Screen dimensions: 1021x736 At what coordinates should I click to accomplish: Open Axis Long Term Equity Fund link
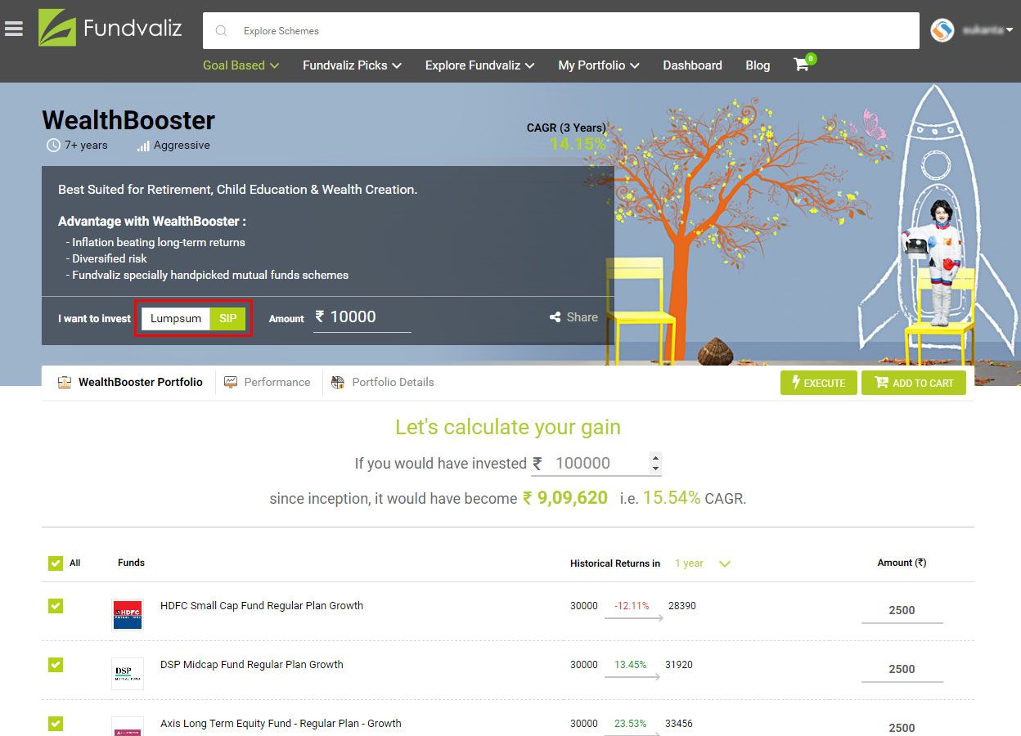tap(281, 724)
